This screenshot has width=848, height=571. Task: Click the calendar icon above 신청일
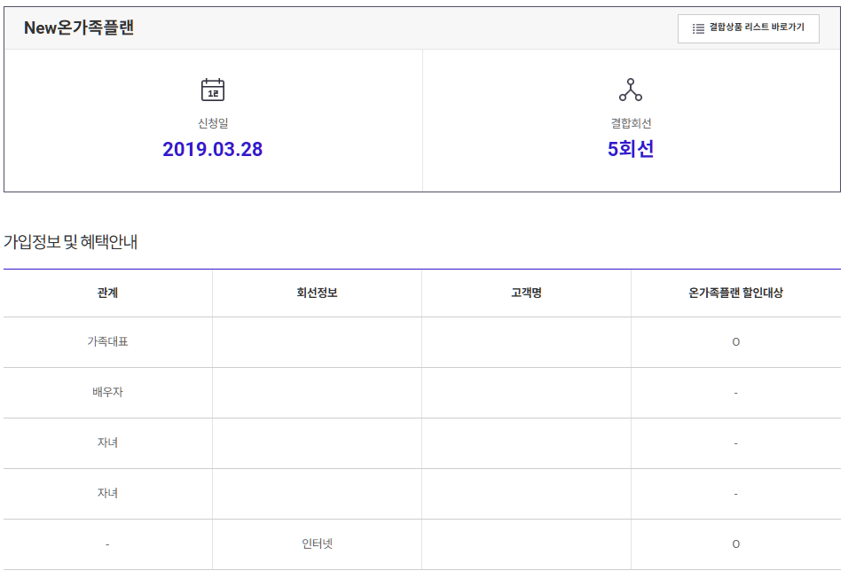(x=213, y=90)
